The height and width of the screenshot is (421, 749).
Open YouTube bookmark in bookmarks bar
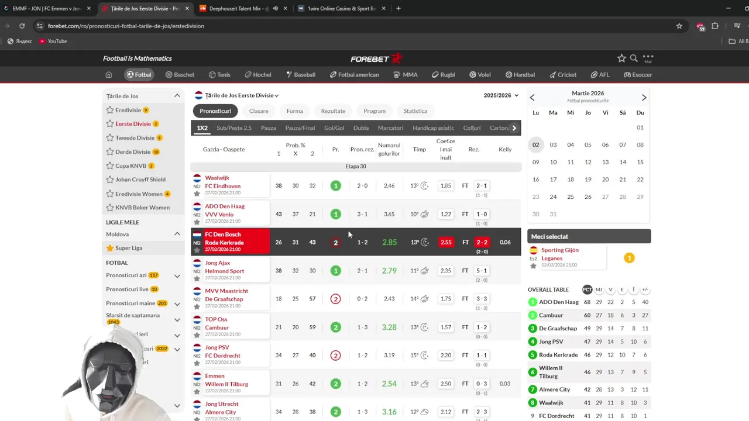[x=53, y=41]
